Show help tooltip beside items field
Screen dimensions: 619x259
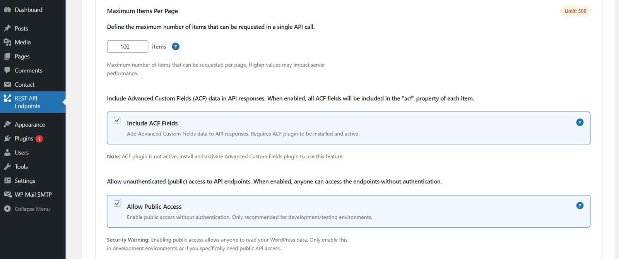pos(176,46)
